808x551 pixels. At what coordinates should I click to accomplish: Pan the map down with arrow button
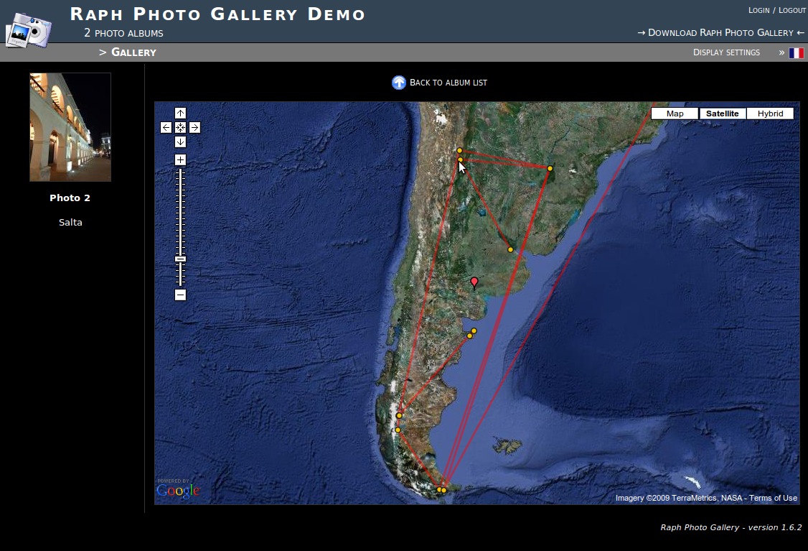(180, 142)
